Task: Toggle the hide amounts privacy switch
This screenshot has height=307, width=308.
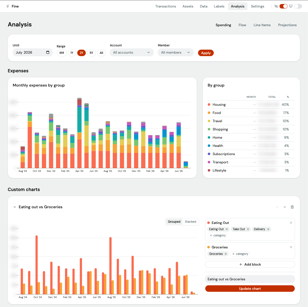Action: coord(283,6)
